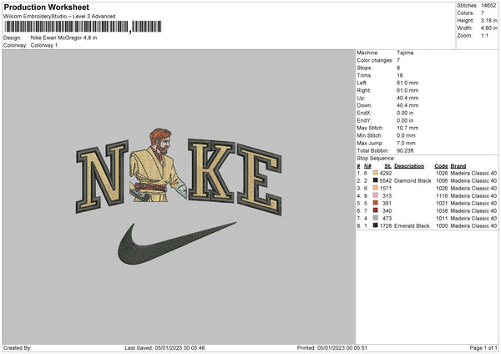Select the Diamond Black color swatch
The width and height of the screenshot is (501, 354).
coord(376,180)
